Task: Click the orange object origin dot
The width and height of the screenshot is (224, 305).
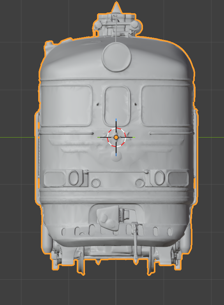Action: [116, 137]
